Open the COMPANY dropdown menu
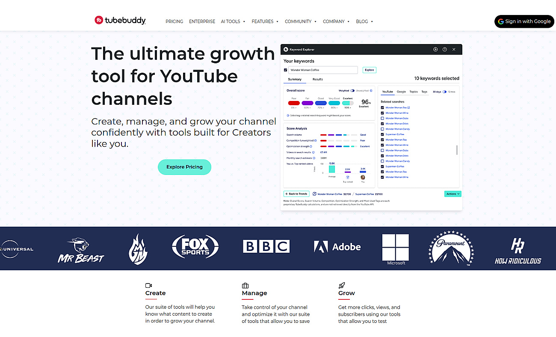556x337 pixels. click(336, 21)
